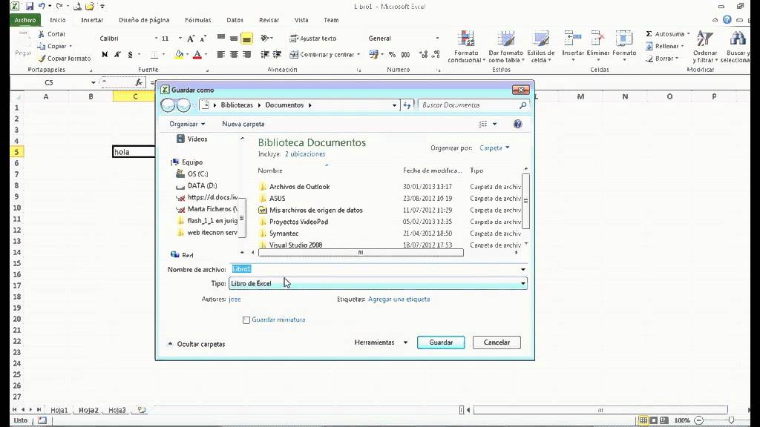Screen dimensions: 760x427
Task: Click insert new worksheet tab icon
Action: click(x=141, y=409)
